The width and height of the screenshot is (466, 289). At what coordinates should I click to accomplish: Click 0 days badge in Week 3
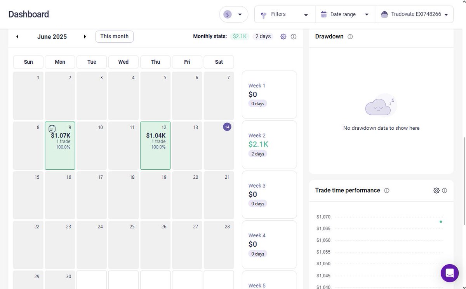point(257,204)
